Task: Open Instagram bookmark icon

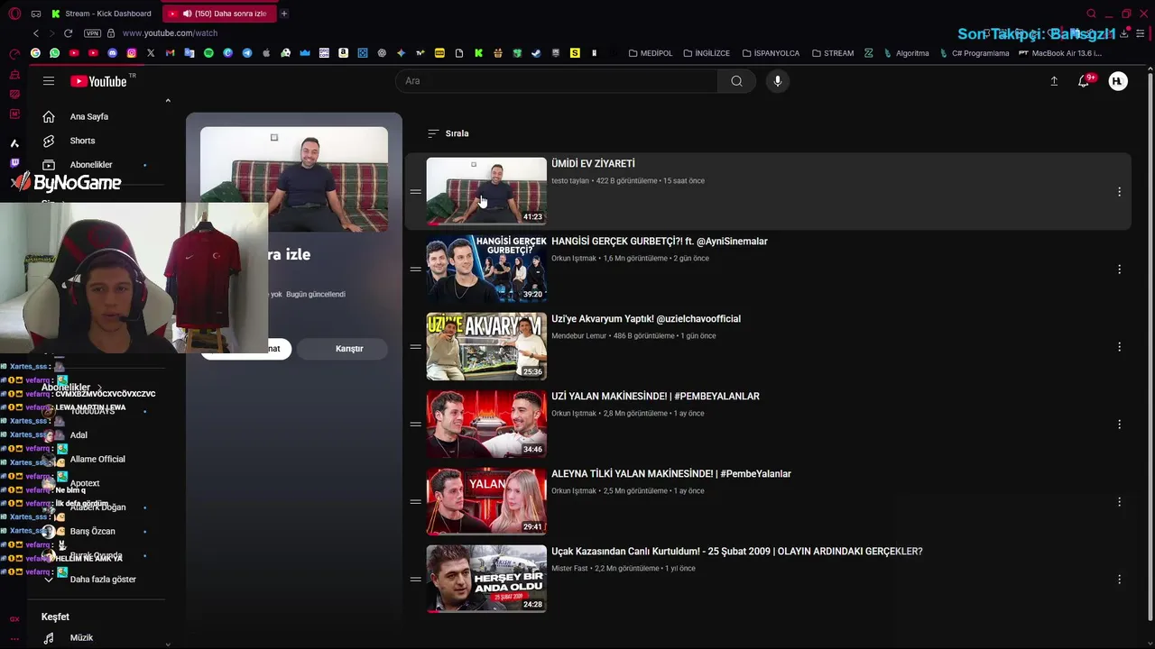Action: pyautogui.click(x=132, y=53)
